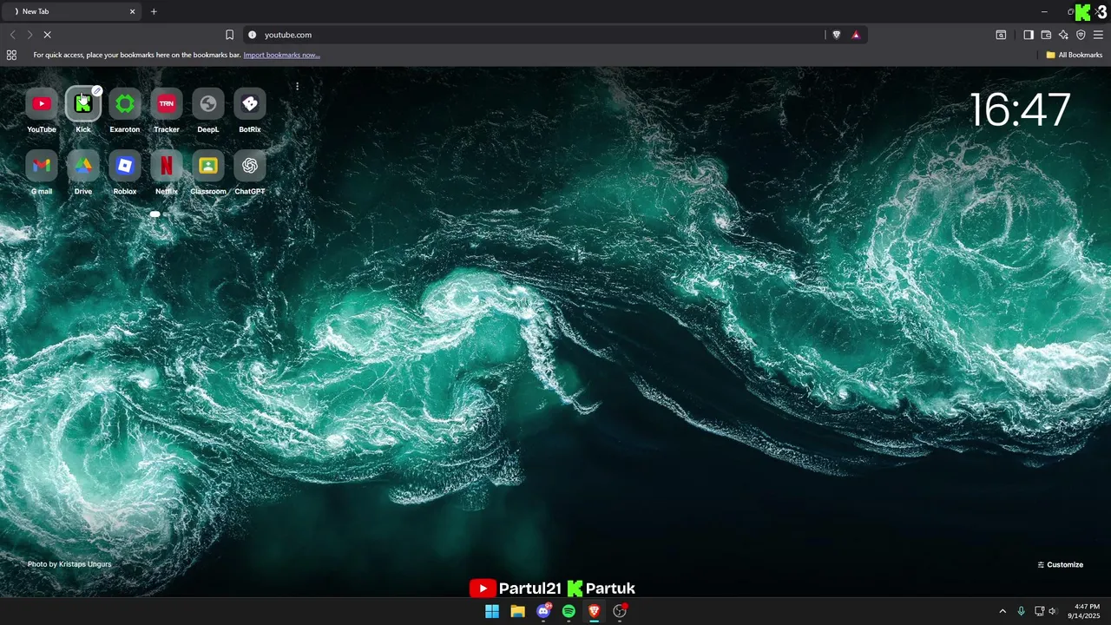Open the Drive shortcut tile
Screen dimensions: 1111x625
pos(83,166)
